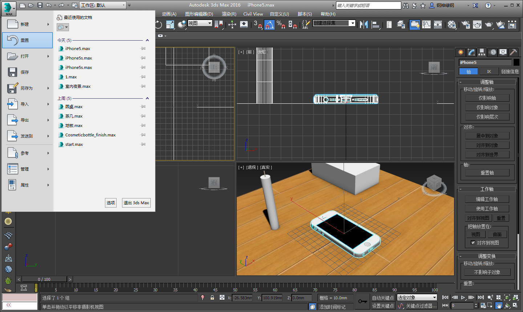Image resolution: width=523 pixels, height=312 pixels.
Task: Click the 重置轴 button
Action: coord(487,173)
